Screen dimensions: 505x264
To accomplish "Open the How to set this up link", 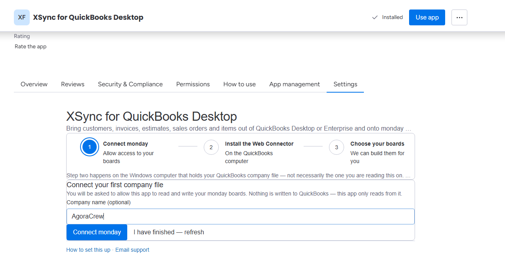I will [88, 250].
